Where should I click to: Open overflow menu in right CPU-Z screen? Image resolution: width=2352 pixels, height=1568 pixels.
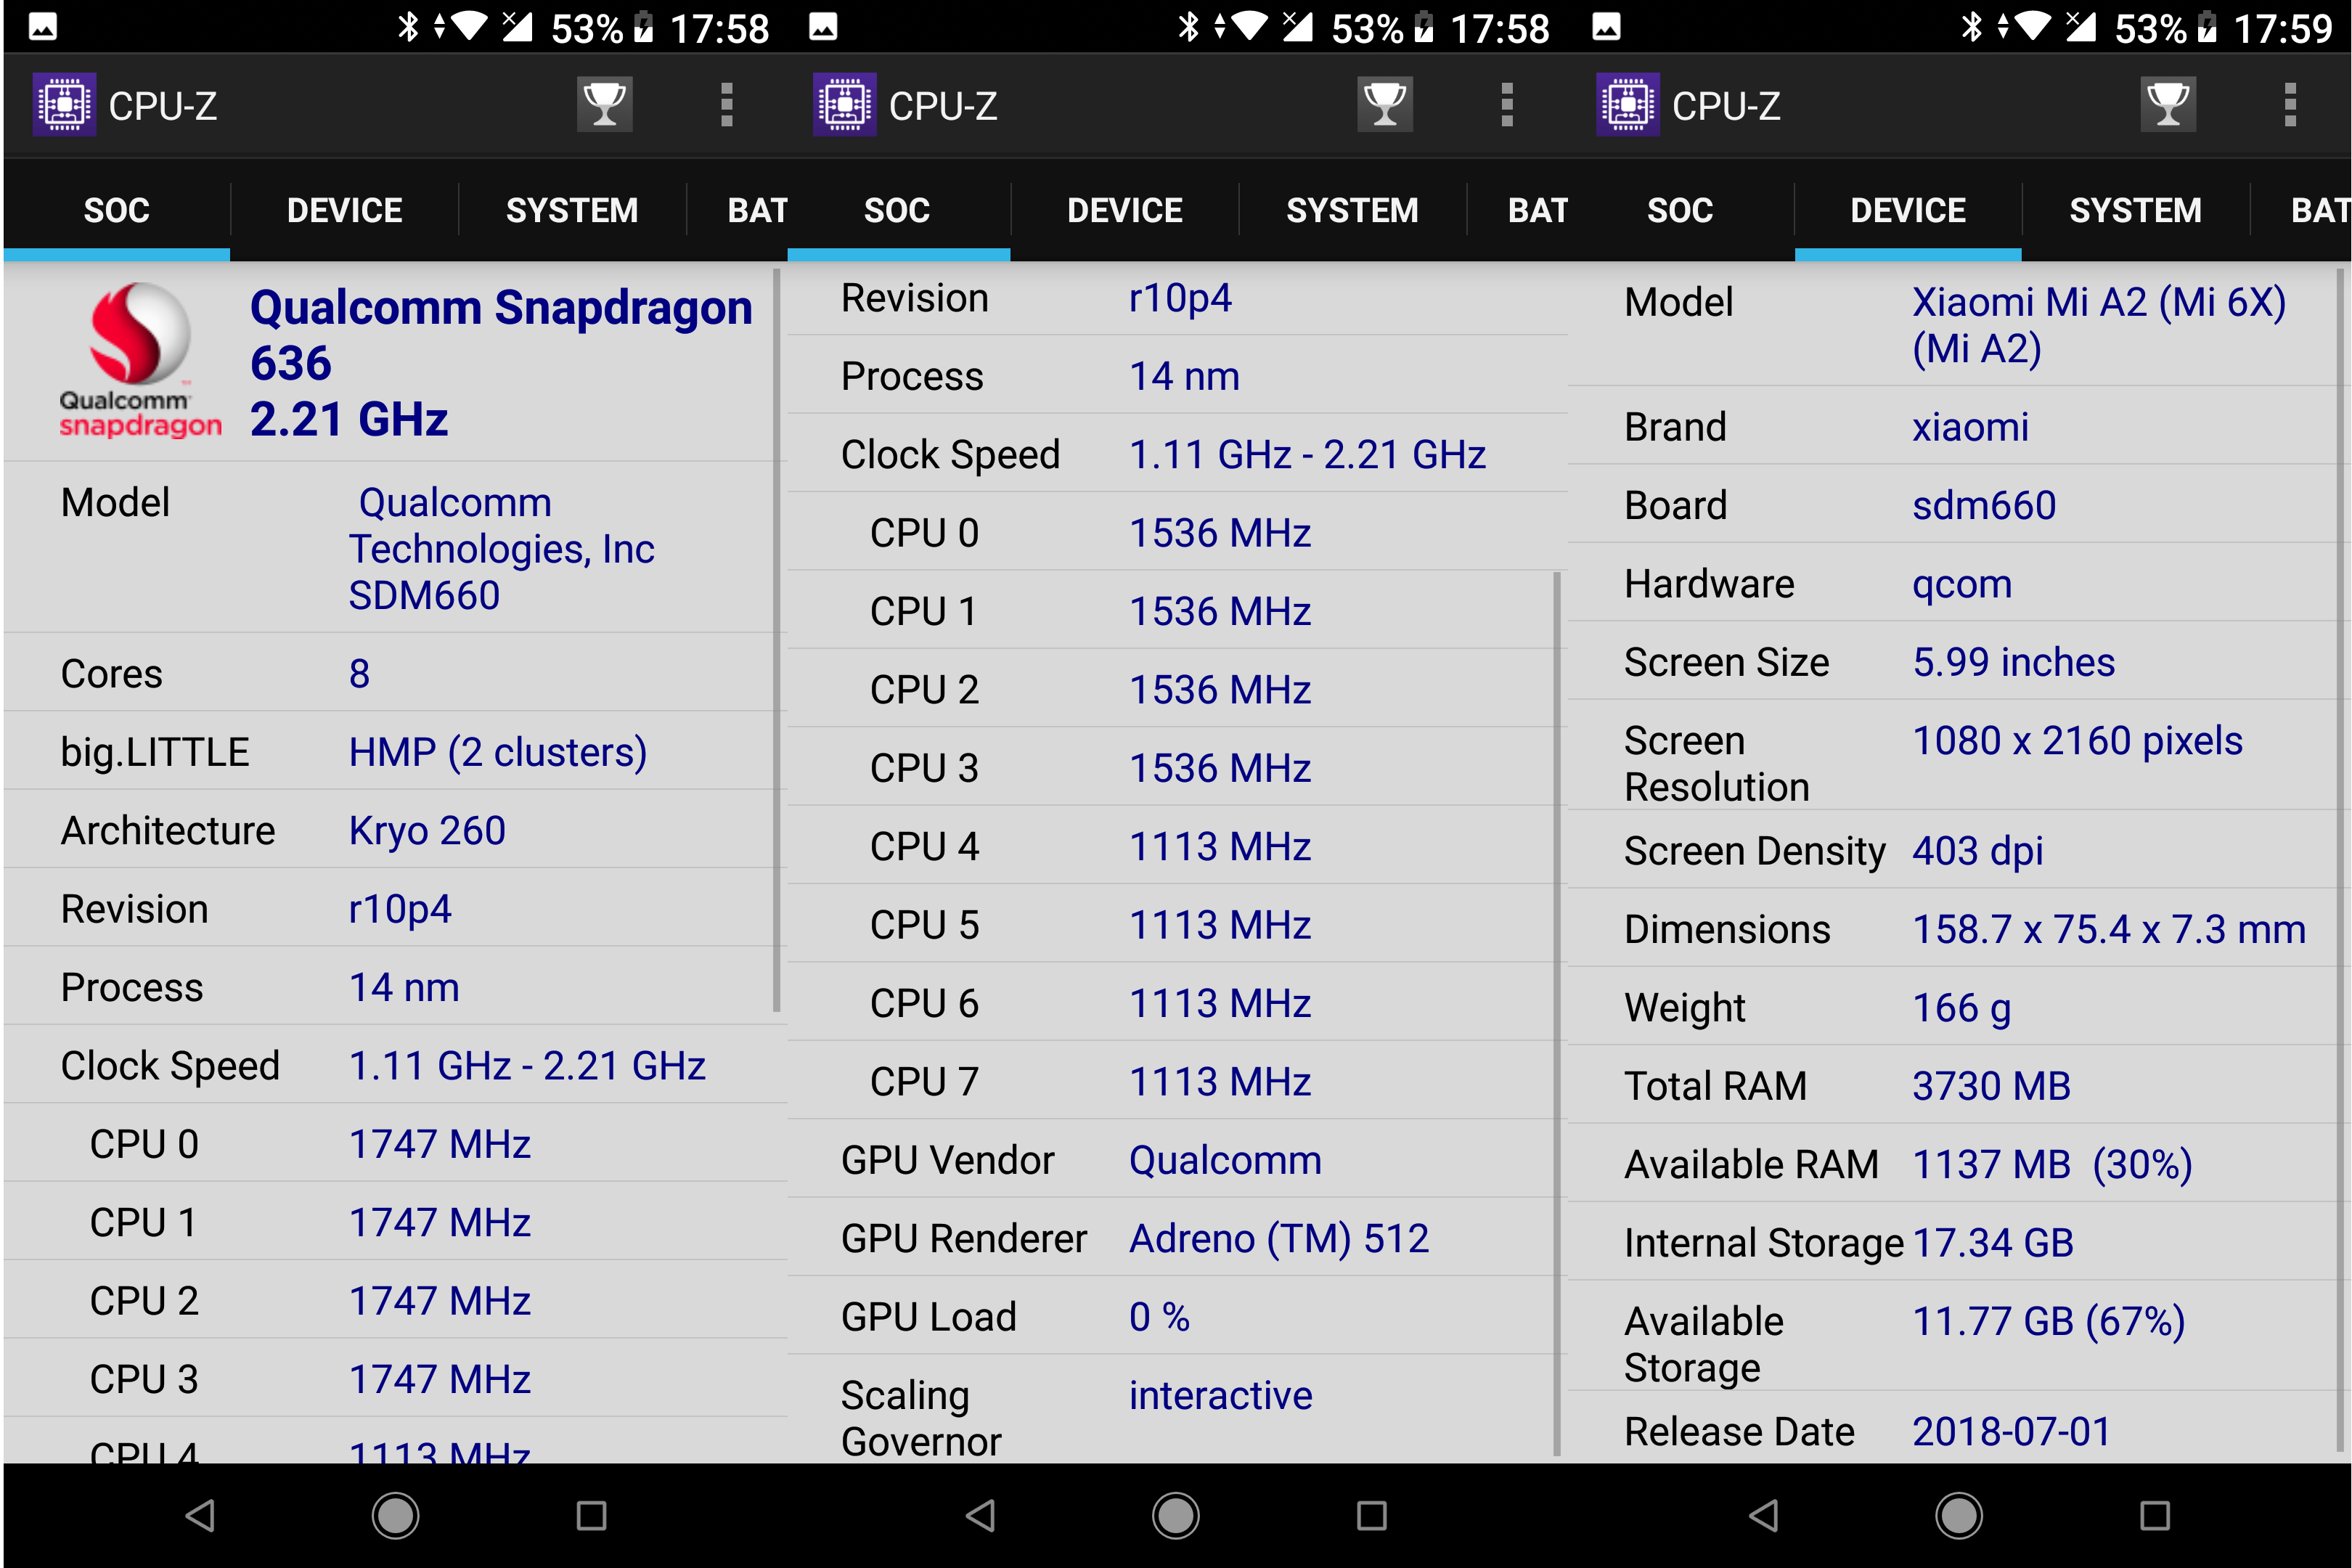click(2290, 105)
